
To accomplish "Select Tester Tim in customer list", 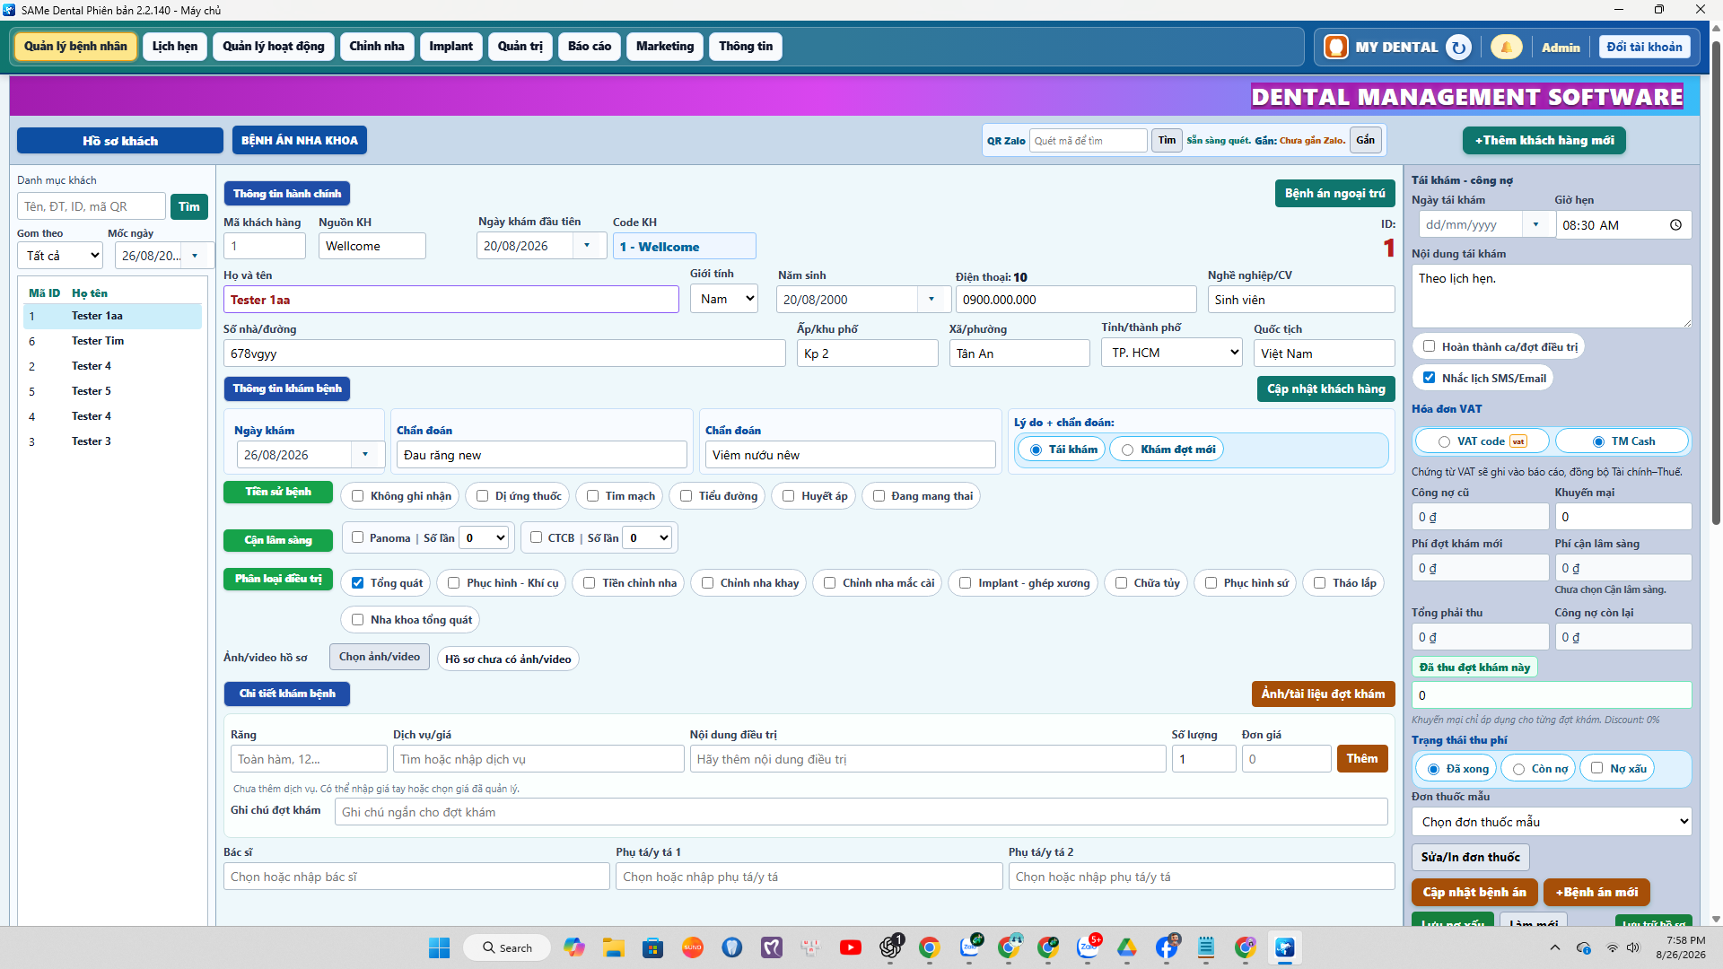I will tap(112, 341).
